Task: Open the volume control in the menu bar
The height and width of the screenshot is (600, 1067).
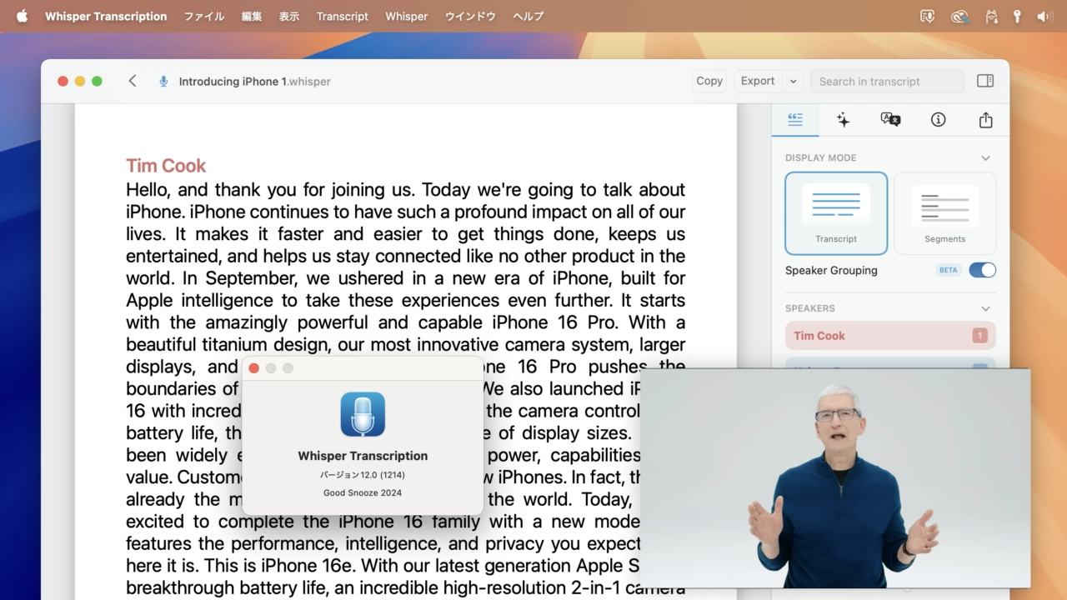Action: click(x=1044, y=16)
